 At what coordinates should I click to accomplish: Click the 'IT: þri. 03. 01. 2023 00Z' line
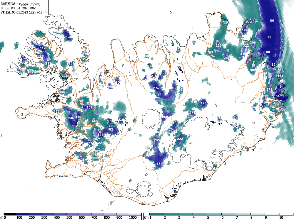(18, 8)
